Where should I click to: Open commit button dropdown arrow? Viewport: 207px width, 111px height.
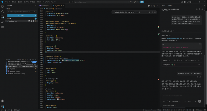tap(35, 16)
